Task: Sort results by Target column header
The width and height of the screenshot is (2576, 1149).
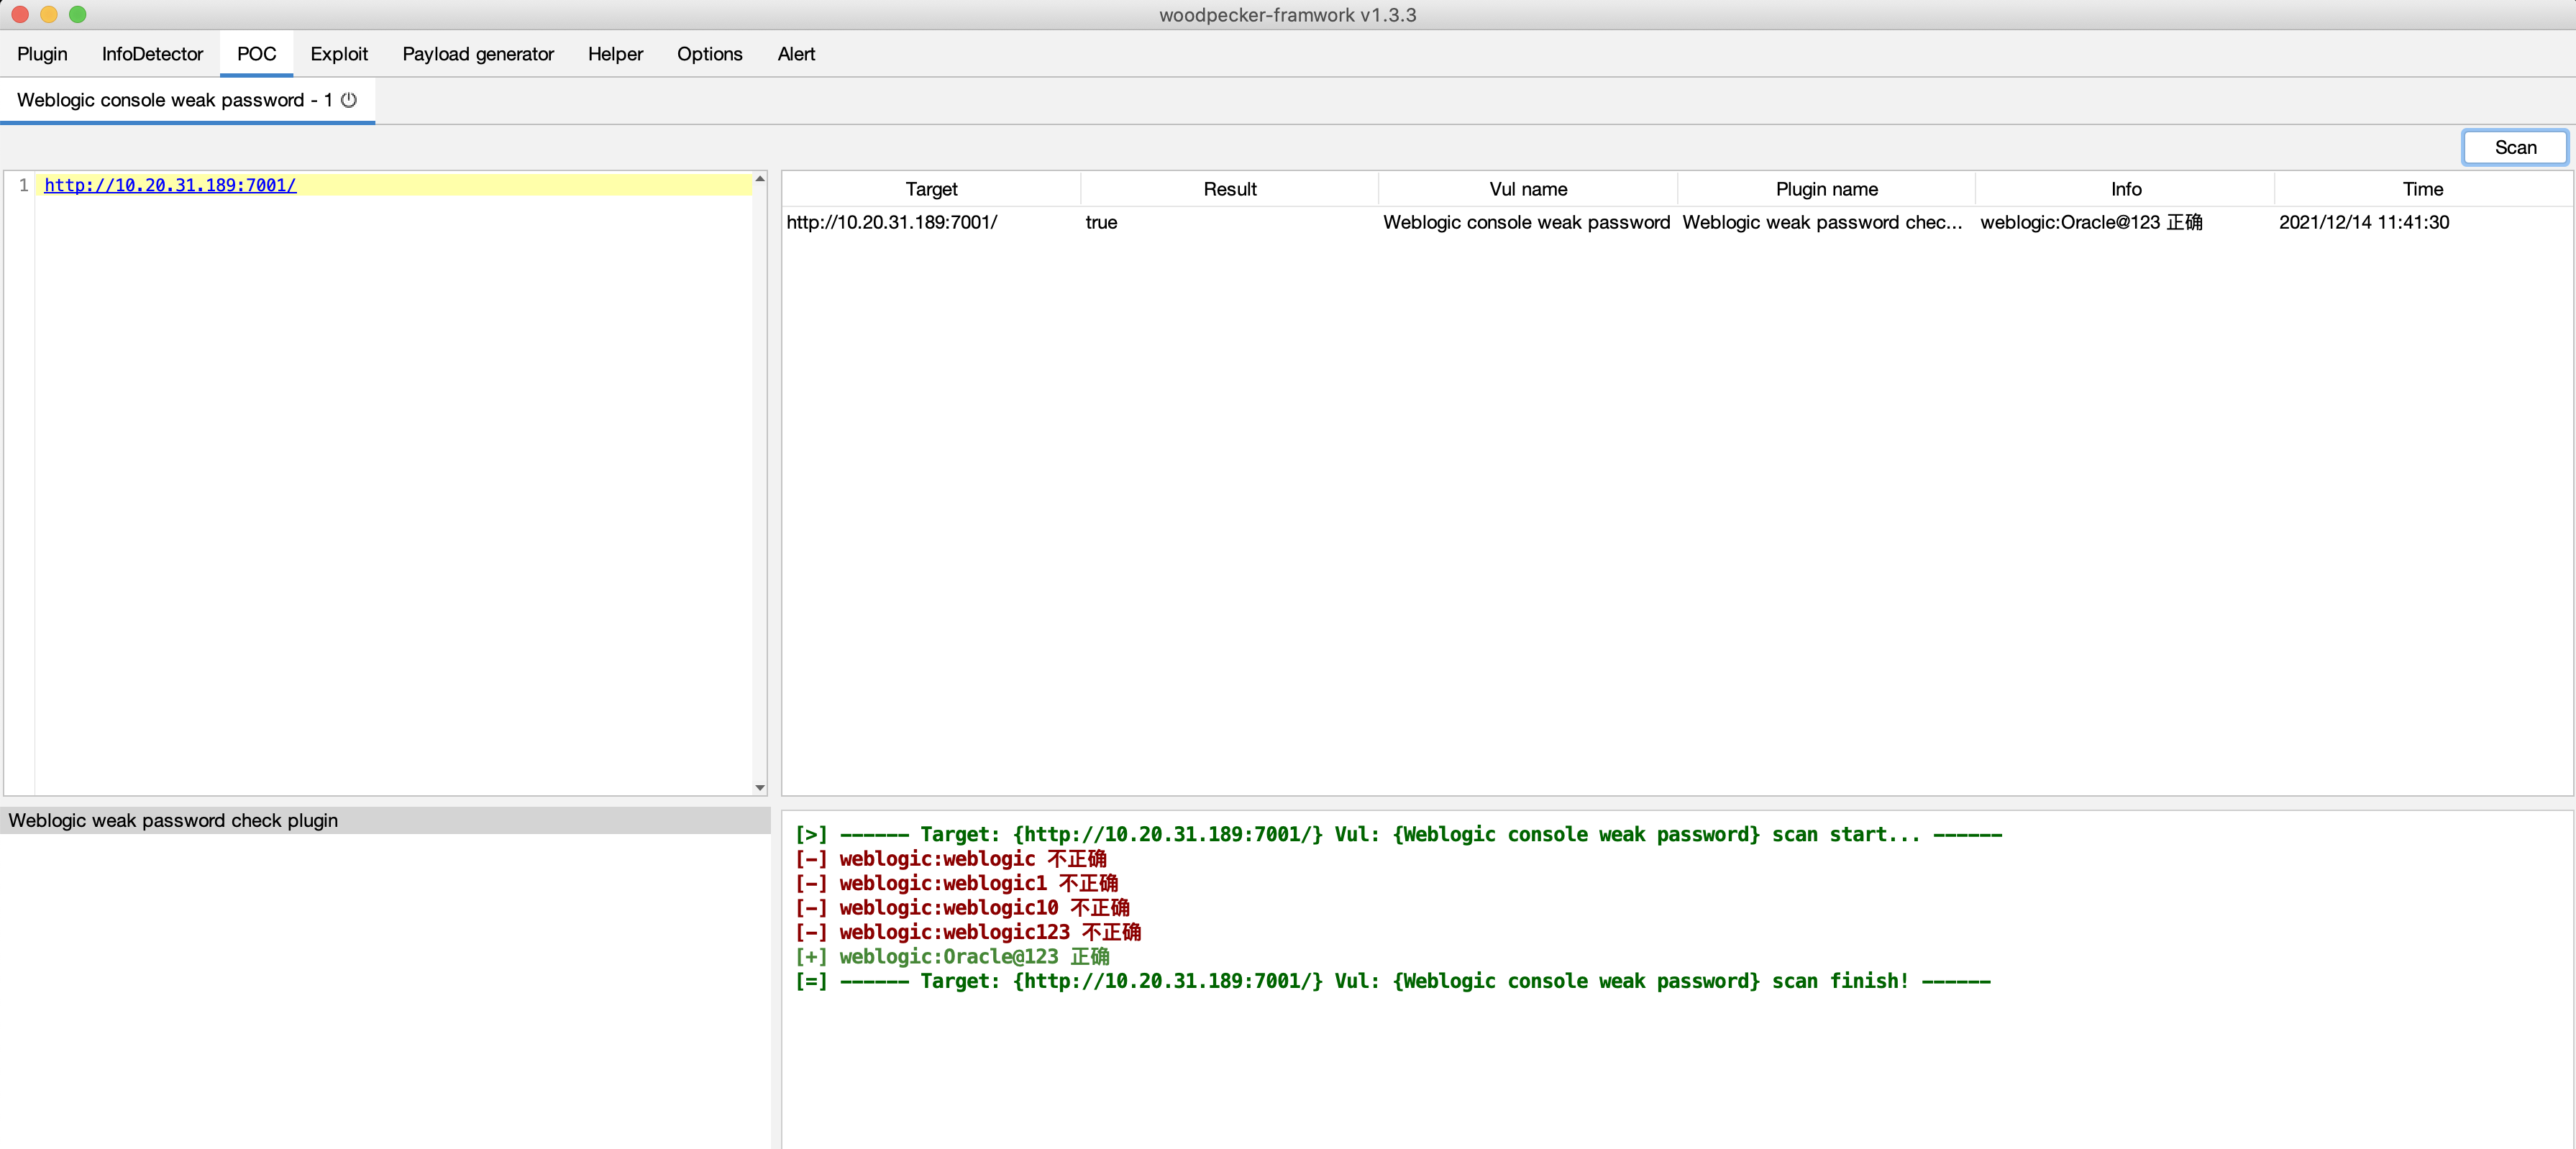Action: pyautogui.click(x=931, y=189)
